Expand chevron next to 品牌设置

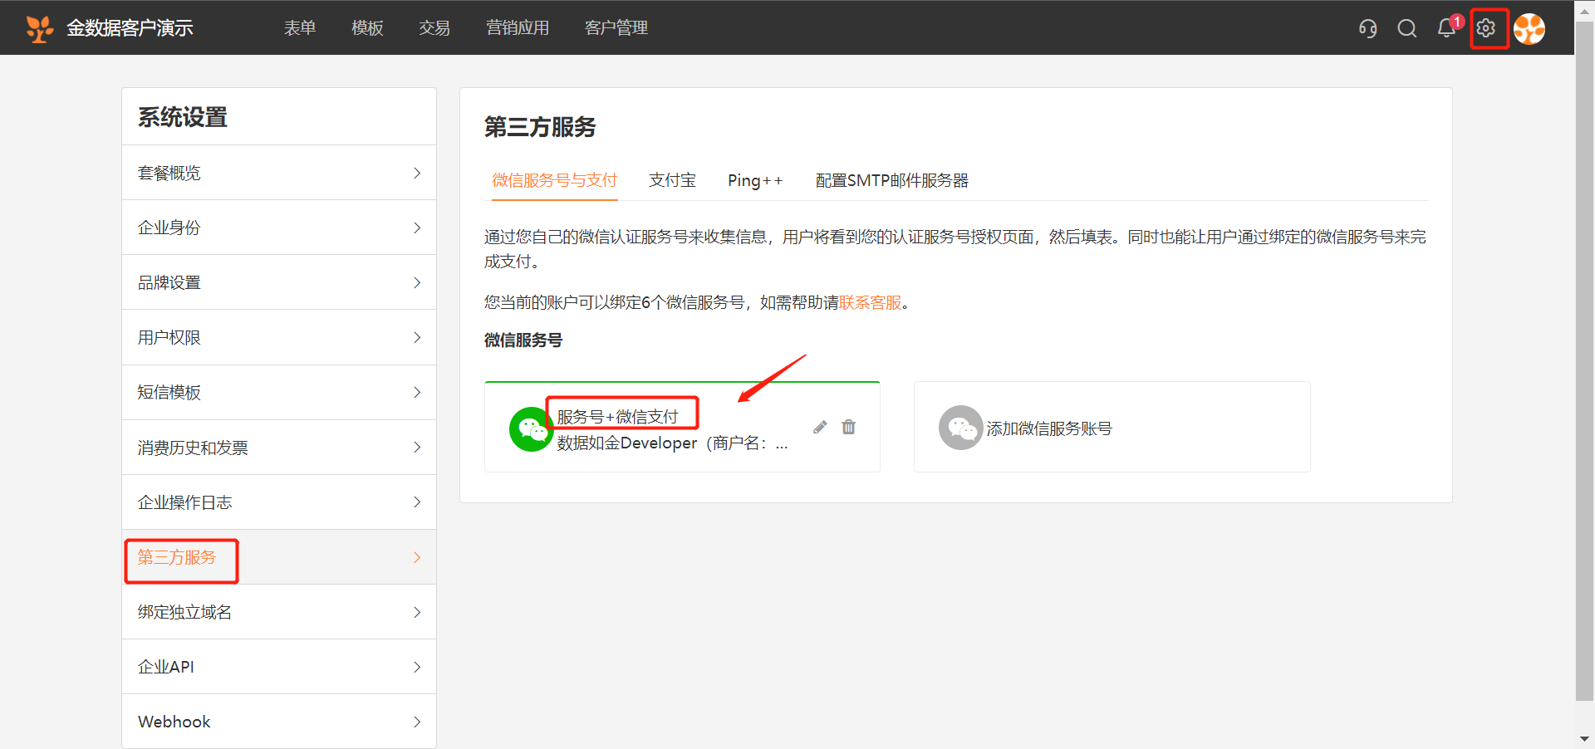[417, 282]
